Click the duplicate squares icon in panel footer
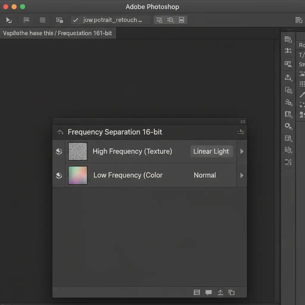This screenshot has width=305, height=305. click(x=231, y=292)
